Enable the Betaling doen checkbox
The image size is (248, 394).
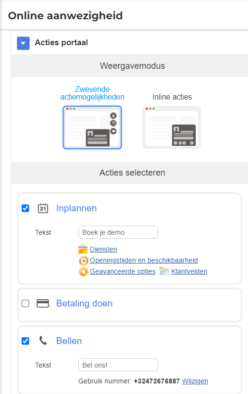coord(25,304)
